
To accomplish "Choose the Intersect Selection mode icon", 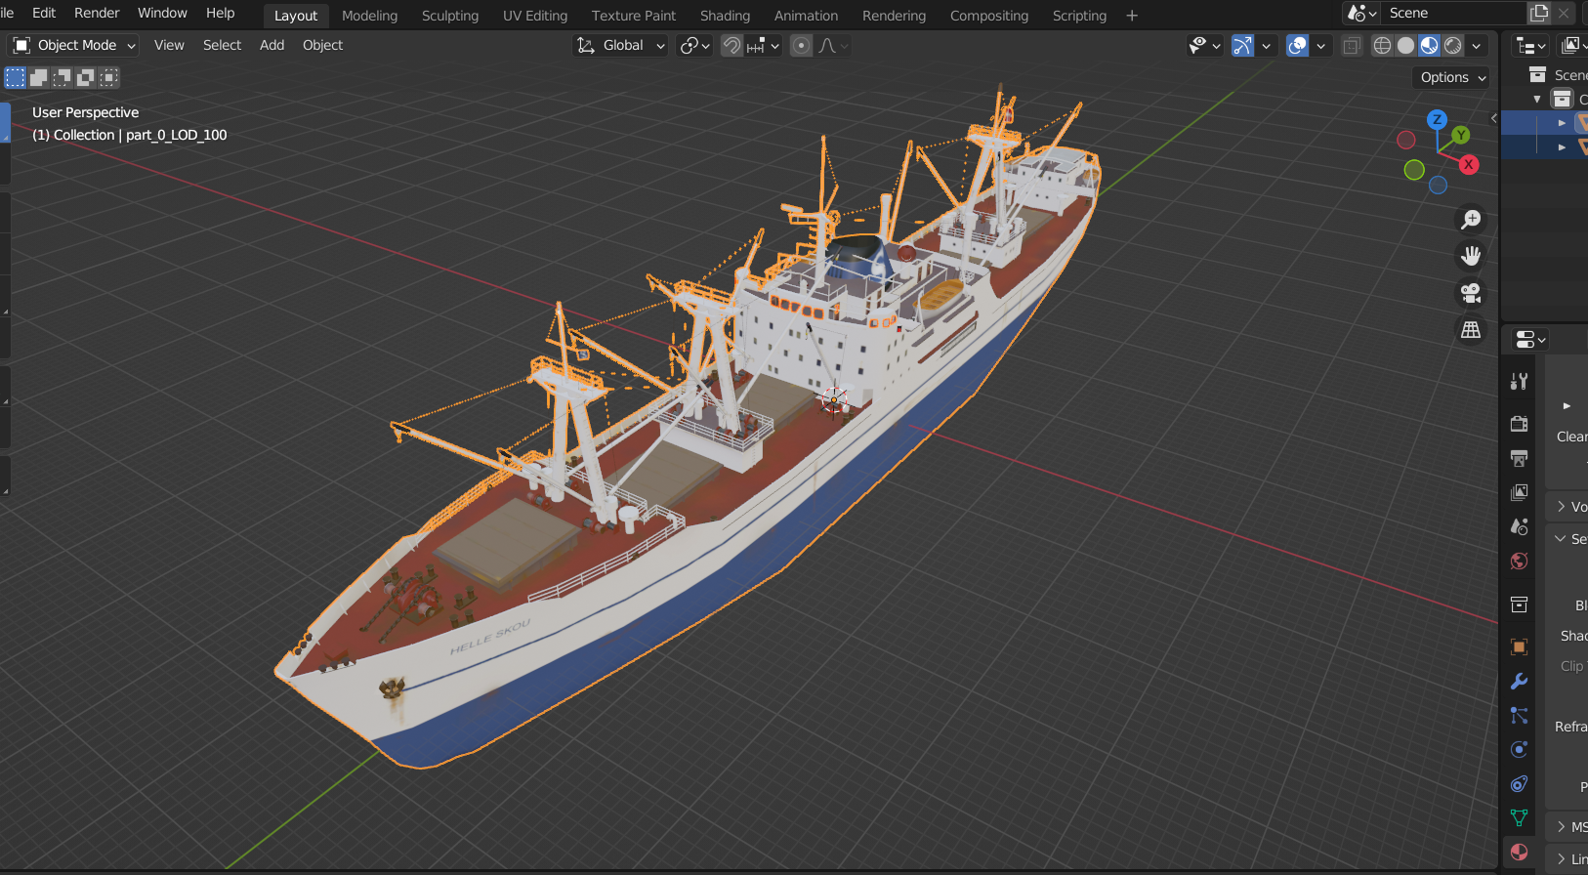I will pyautogui.click(x=109, y=77).
